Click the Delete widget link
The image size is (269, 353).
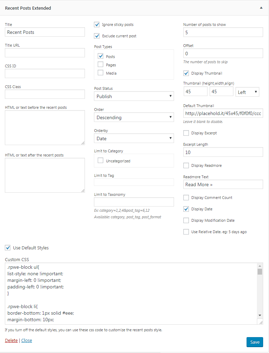[11, 341]
